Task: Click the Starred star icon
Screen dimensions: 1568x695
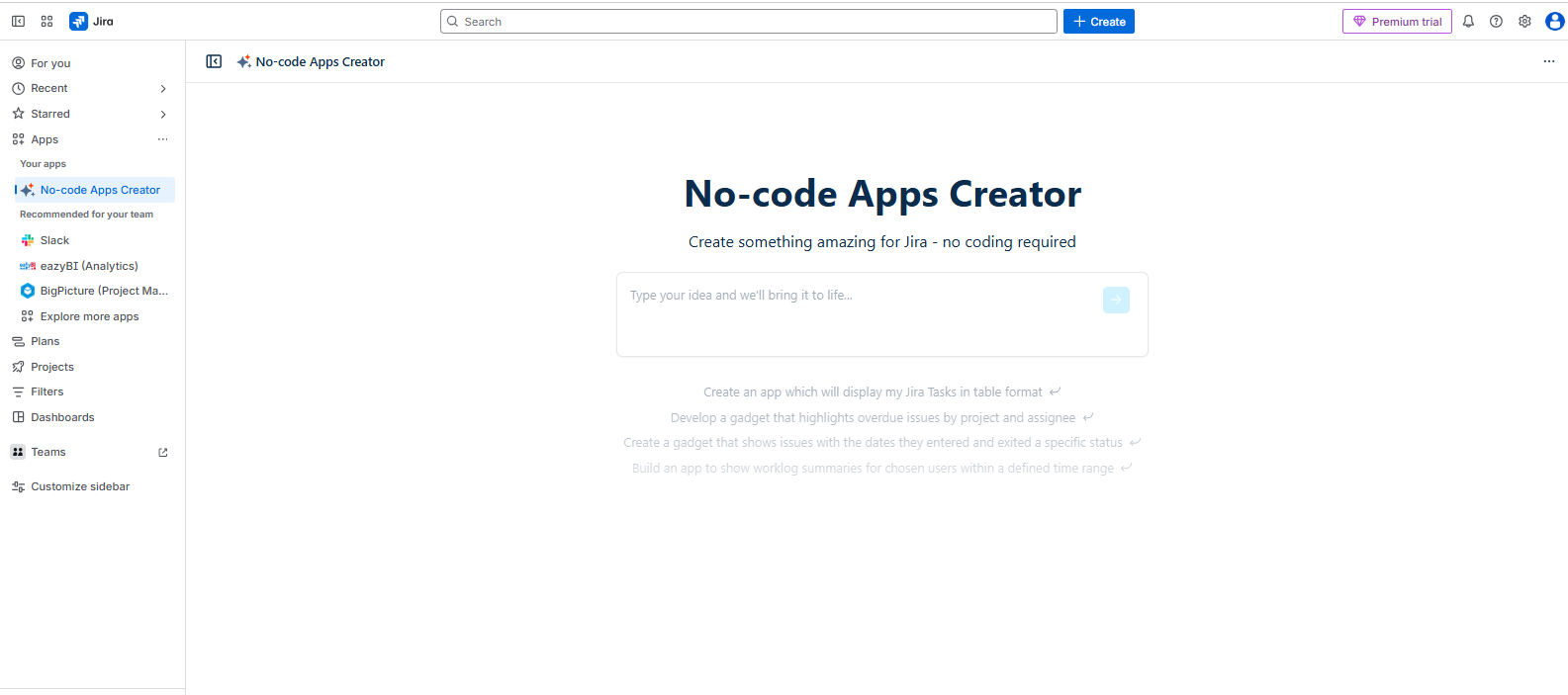Action: coord(18,114)
